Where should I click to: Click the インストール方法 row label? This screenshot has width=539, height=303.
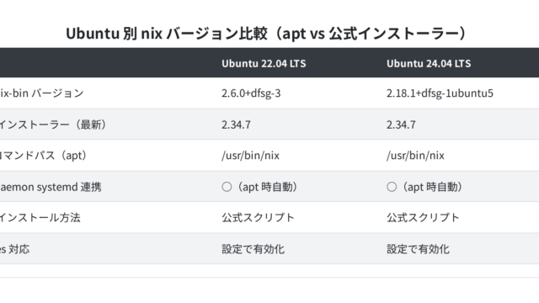40,218
